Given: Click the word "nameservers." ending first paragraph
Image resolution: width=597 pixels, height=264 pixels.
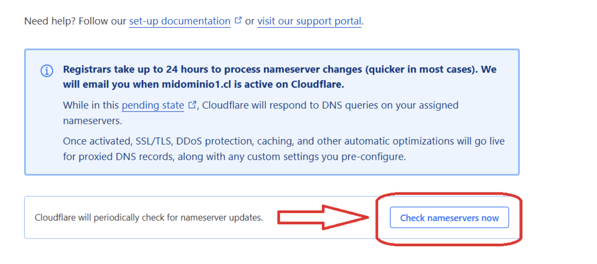Looking at the screenshot, I should coord(92,121).
